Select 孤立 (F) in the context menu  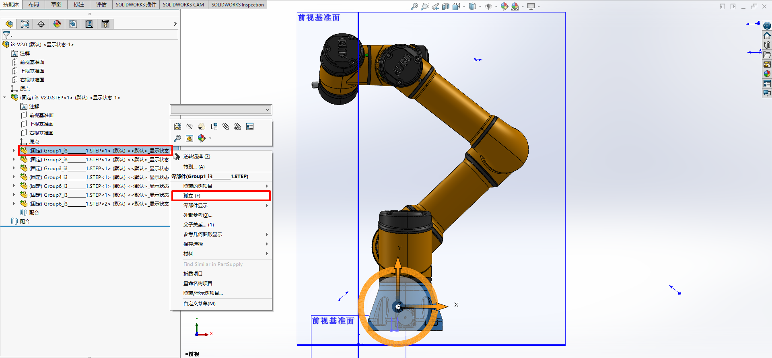[x=221, y=196]
